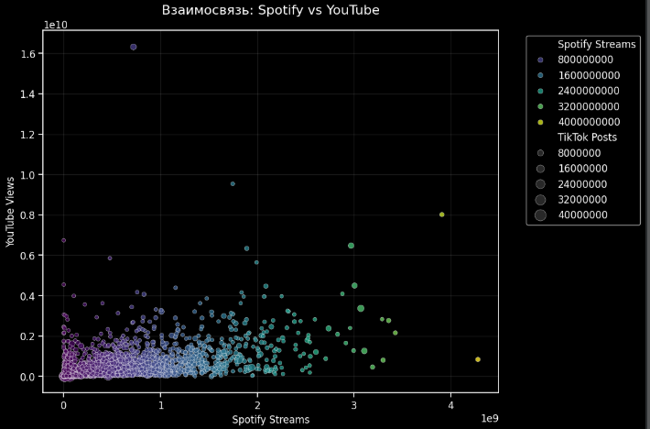Image resolution: width=650 pixels, height=429 pixels.
Task: Click the y-axis tick label 0.4
Action: (x=27, y=296)
